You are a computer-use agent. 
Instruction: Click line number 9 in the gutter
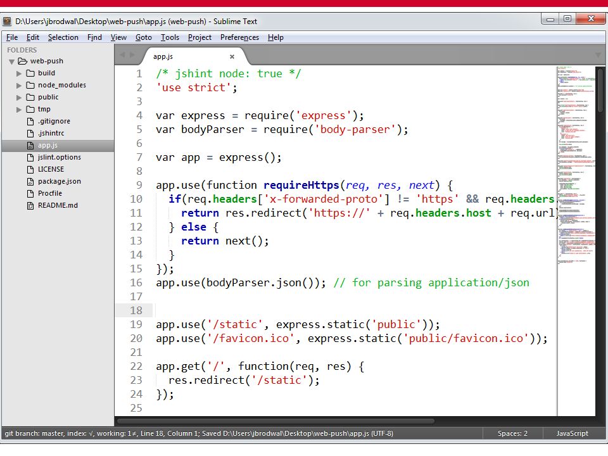[139, 185]
